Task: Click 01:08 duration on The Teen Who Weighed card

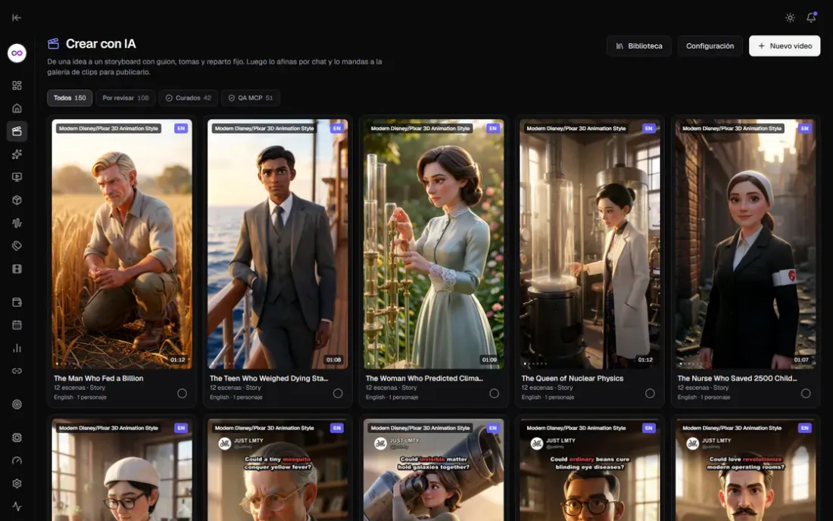Action: pyautogui.click(x=334, y=360)
